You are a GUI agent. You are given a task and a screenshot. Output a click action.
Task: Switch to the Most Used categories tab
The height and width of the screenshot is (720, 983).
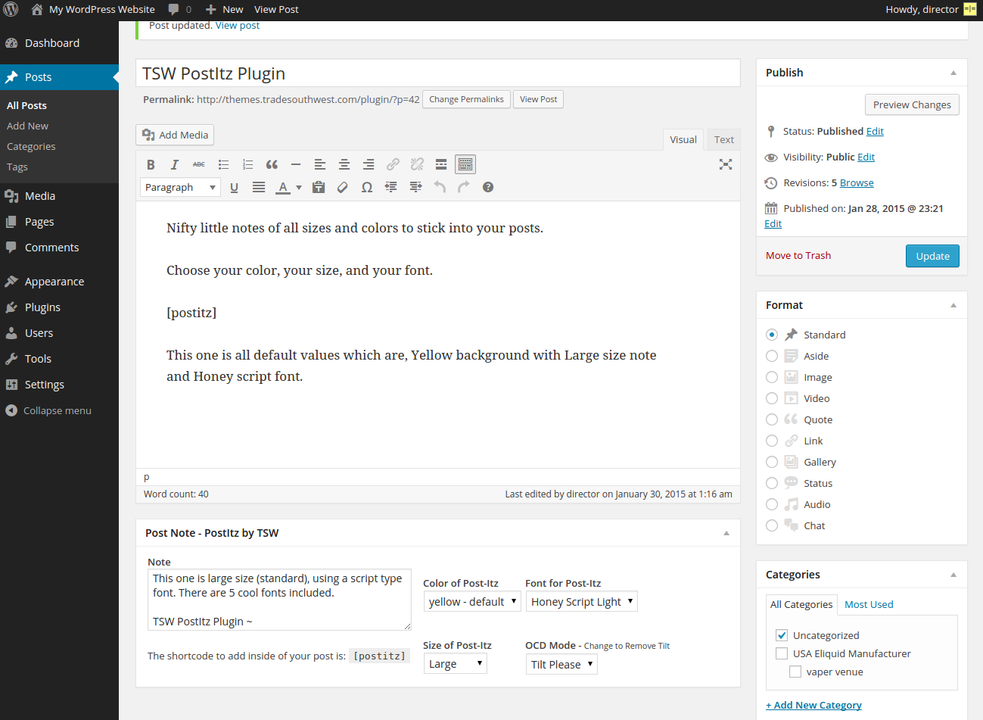tap(869, 604)
